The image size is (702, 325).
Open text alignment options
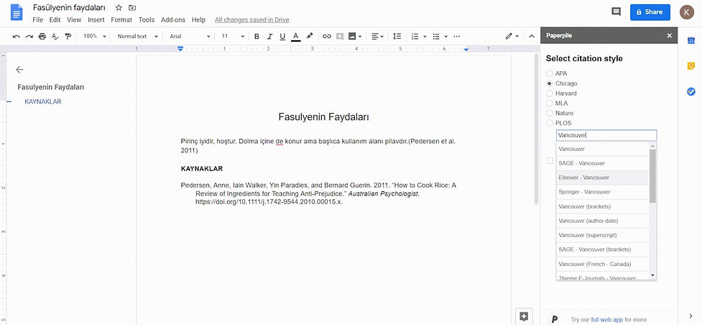click(378, 36)
